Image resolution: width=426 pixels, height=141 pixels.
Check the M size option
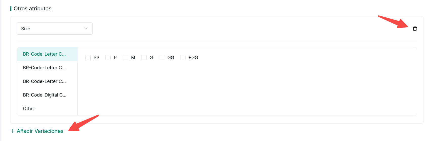[x=125, y=58]
